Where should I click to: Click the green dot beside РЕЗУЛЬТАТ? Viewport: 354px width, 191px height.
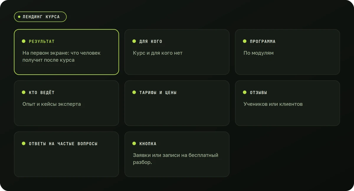point(24,41)
